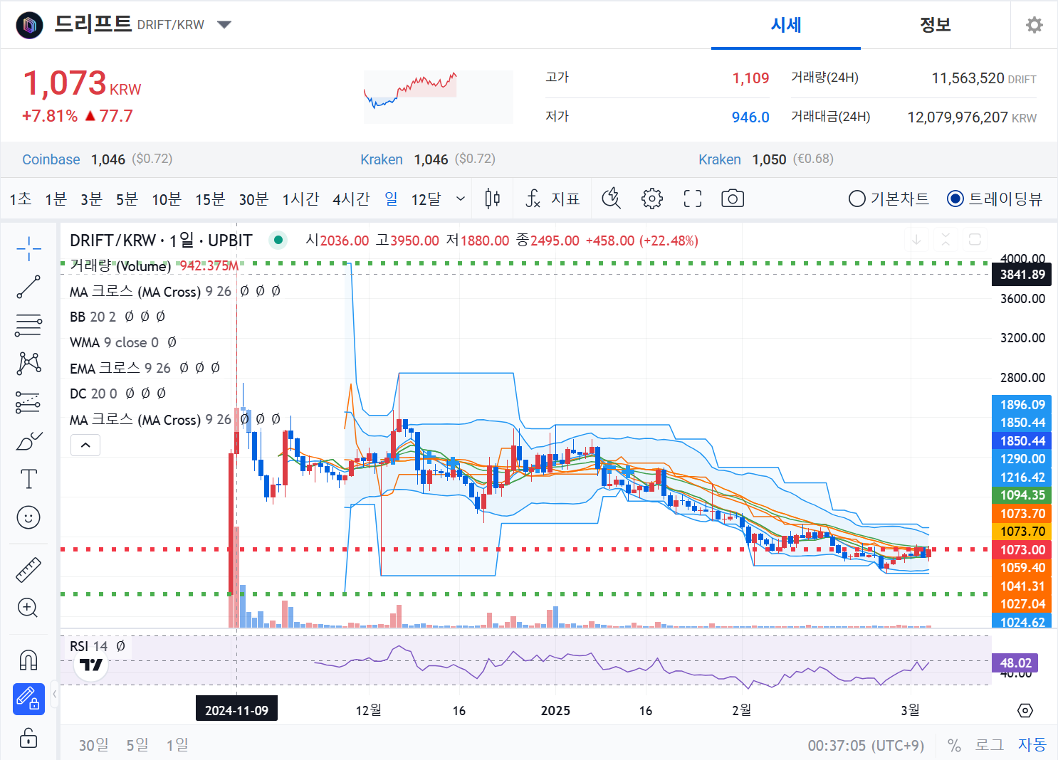Screen dimensions: 1058x760
Task: Enter fullscreen chart mode
Action: 692,199
